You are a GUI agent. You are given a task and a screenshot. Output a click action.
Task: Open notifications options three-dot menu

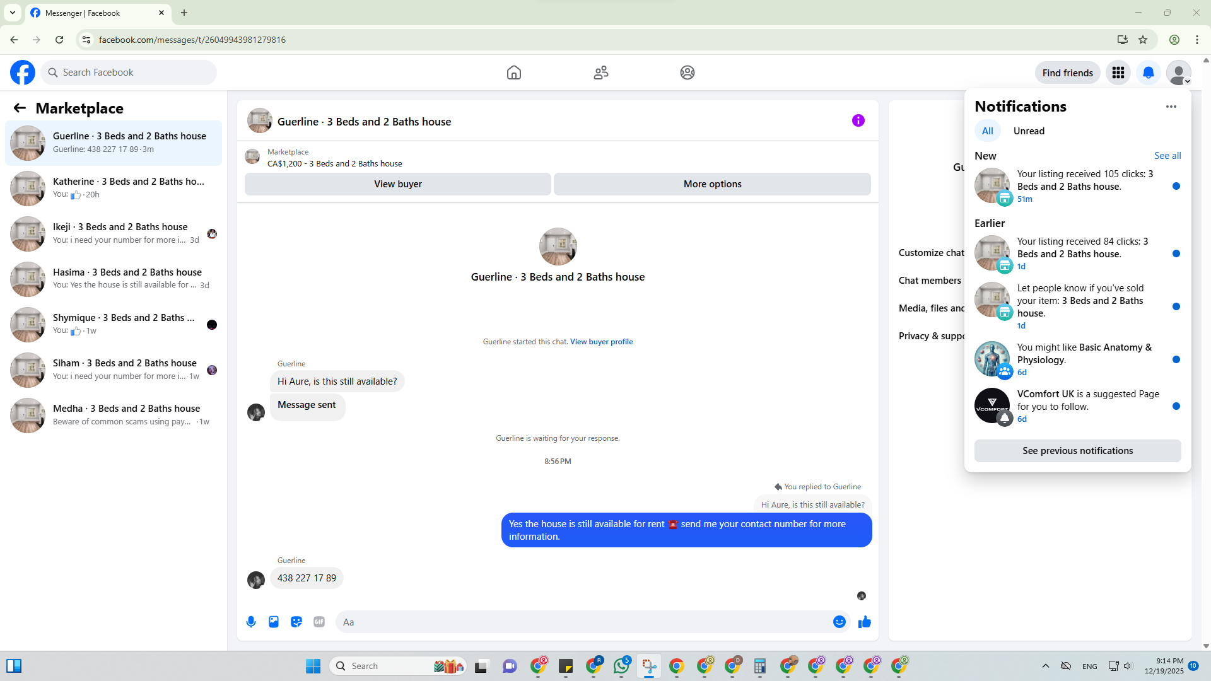pos(1171,107)
